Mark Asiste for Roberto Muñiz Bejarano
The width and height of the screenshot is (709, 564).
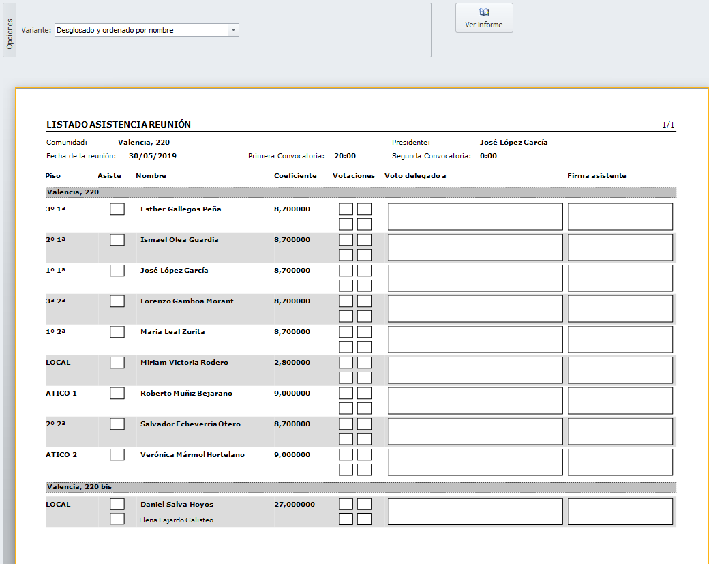point(117,393)
